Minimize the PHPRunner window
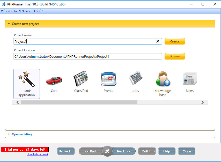The width and height of the screenshot is (221, 162). click(x=191, y=4)
